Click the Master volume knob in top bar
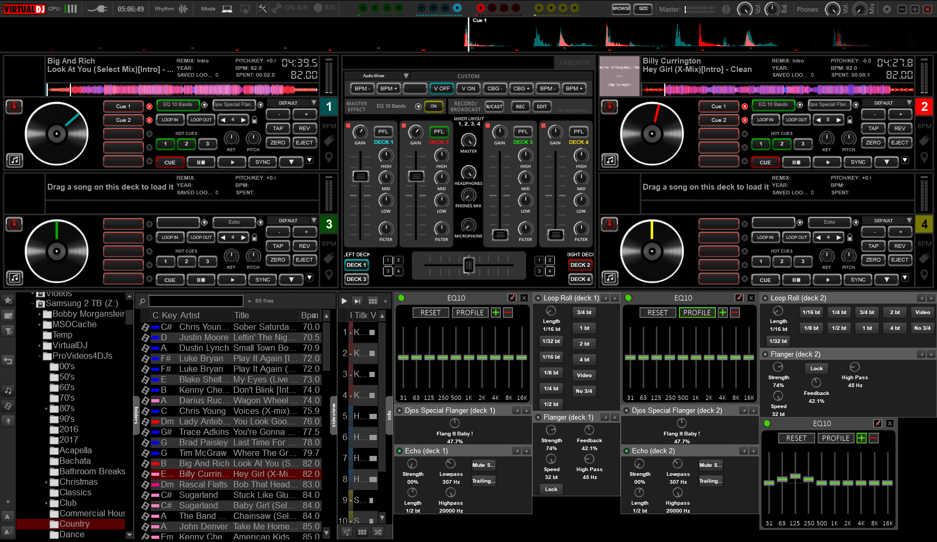Viewport: 937px width, 542px height. [x=745, y=9]
